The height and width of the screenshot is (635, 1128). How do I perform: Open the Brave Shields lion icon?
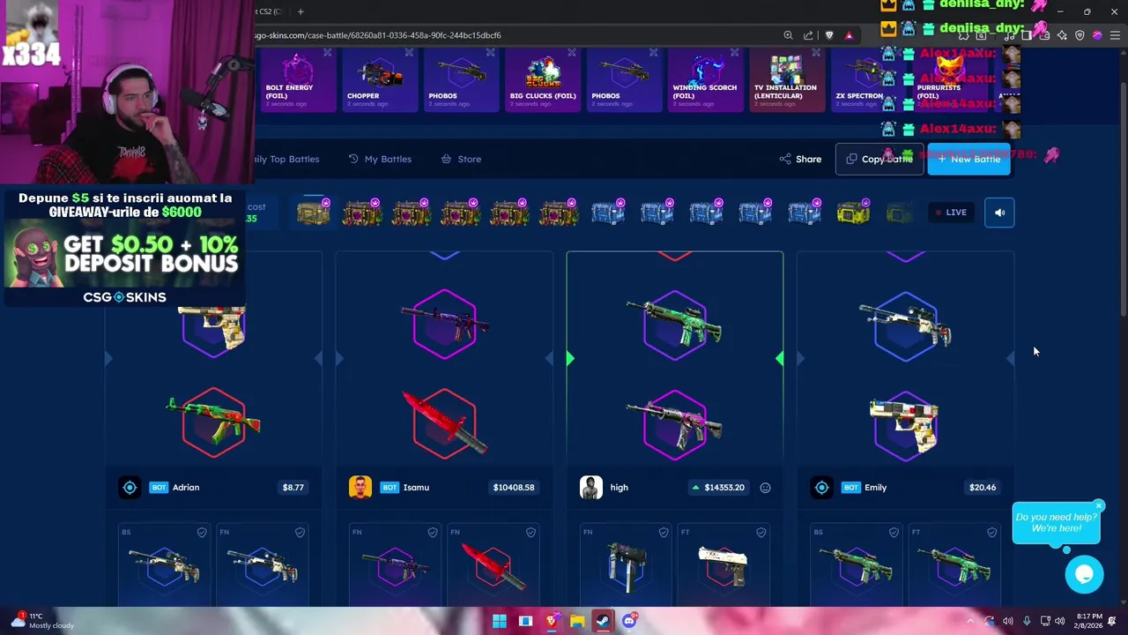[x=829, y=35]
